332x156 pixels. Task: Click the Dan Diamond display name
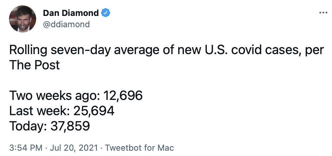click(71, 13)
